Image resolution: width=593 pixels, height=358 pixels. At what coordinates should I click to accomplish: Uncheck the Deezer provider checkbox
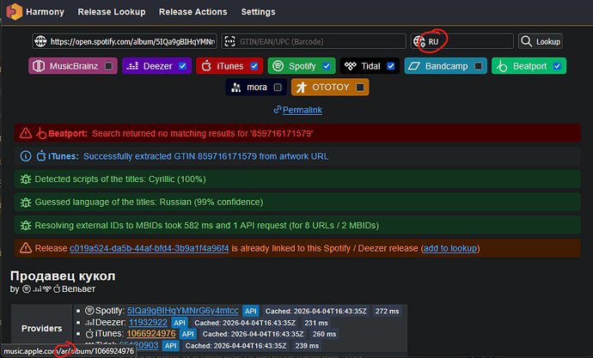(183, 66)
